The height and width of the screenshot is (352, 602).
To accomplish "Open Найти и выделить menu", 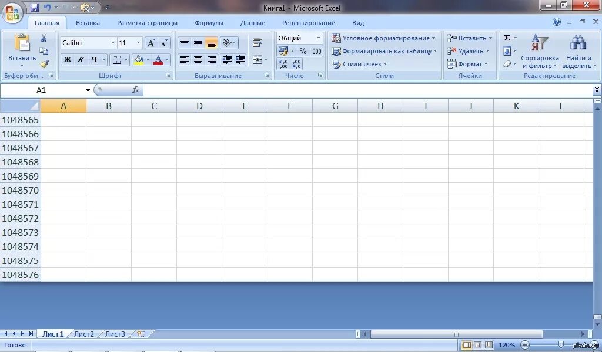I will point(579,52).
